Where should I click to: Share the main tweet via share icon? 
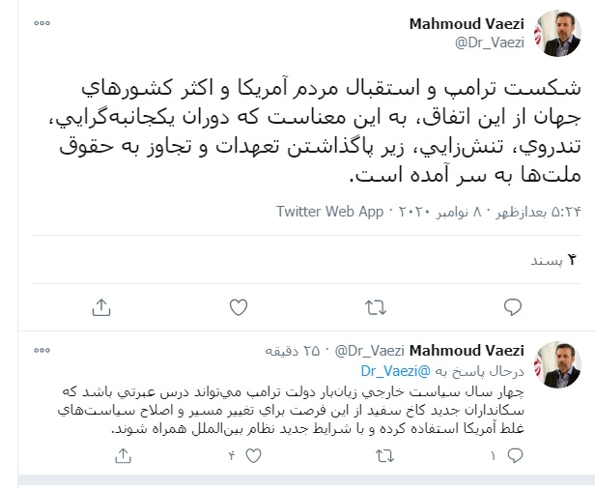(101, 307)
